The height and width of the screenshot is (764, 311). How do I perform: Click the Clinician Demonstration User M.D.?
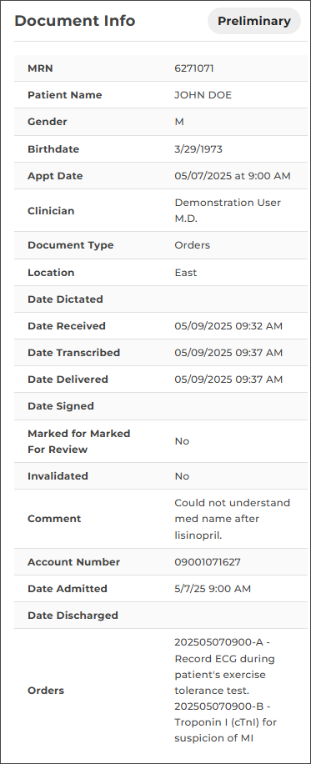(x=228, y=210)
